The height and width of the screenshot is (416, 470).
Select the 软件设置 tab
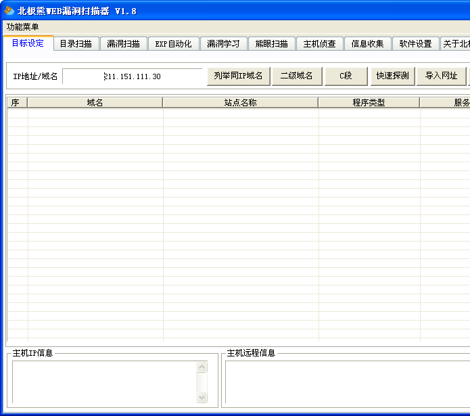(415, 44)
